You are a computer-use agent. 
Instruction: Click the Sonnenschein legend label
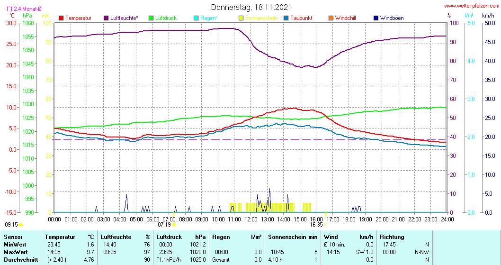point(262,18)
